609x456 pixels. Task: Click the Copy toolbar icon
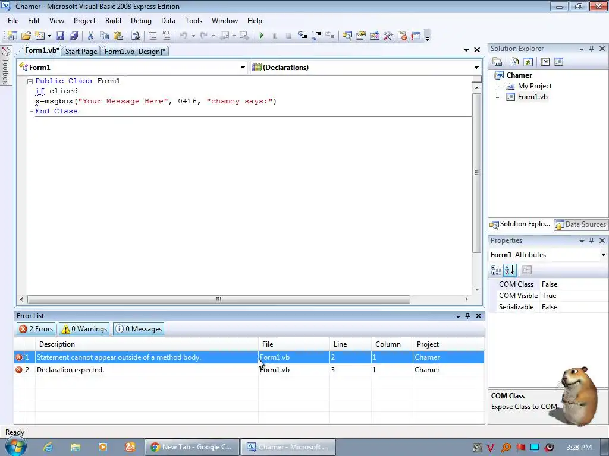pyautogui.click(x=104, y=36)
